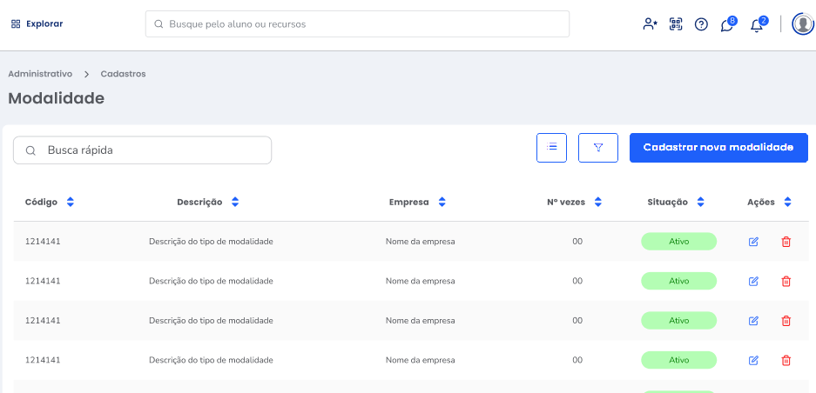
Task: Click the list view options button
Action: click(551, 148)
